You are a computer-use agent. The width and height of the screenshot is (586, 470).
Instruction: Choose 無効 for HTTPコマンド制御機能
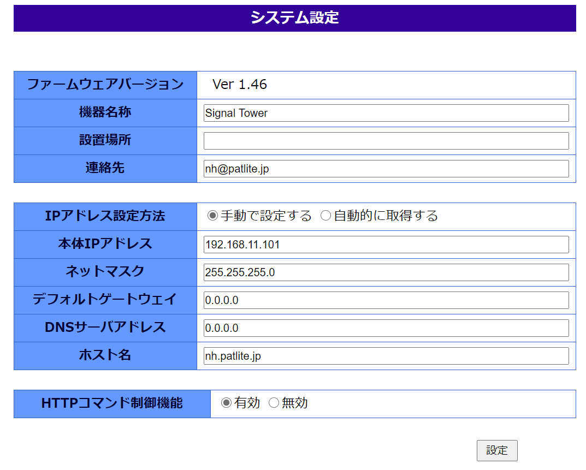coord(274,403)
